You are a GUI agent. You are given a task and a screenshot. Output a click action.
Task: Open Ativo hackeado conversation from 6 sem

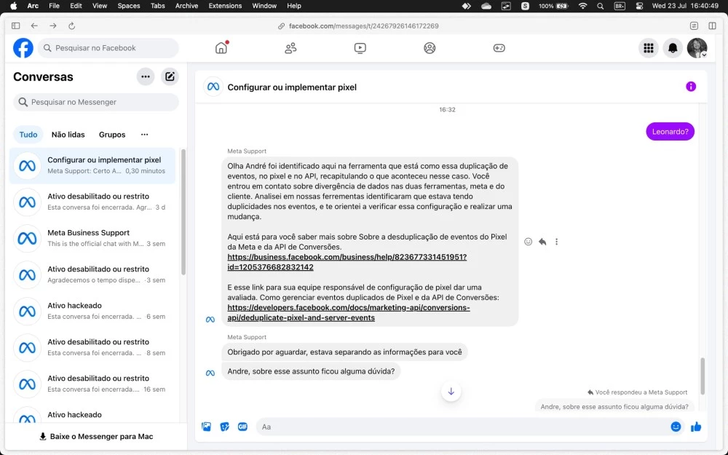click(x=92, y=311)
